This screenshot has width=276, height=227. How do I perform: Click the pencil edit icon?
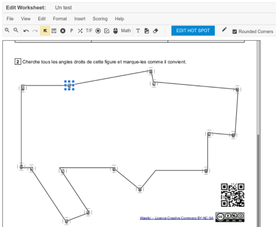click(x=224, y=29)
